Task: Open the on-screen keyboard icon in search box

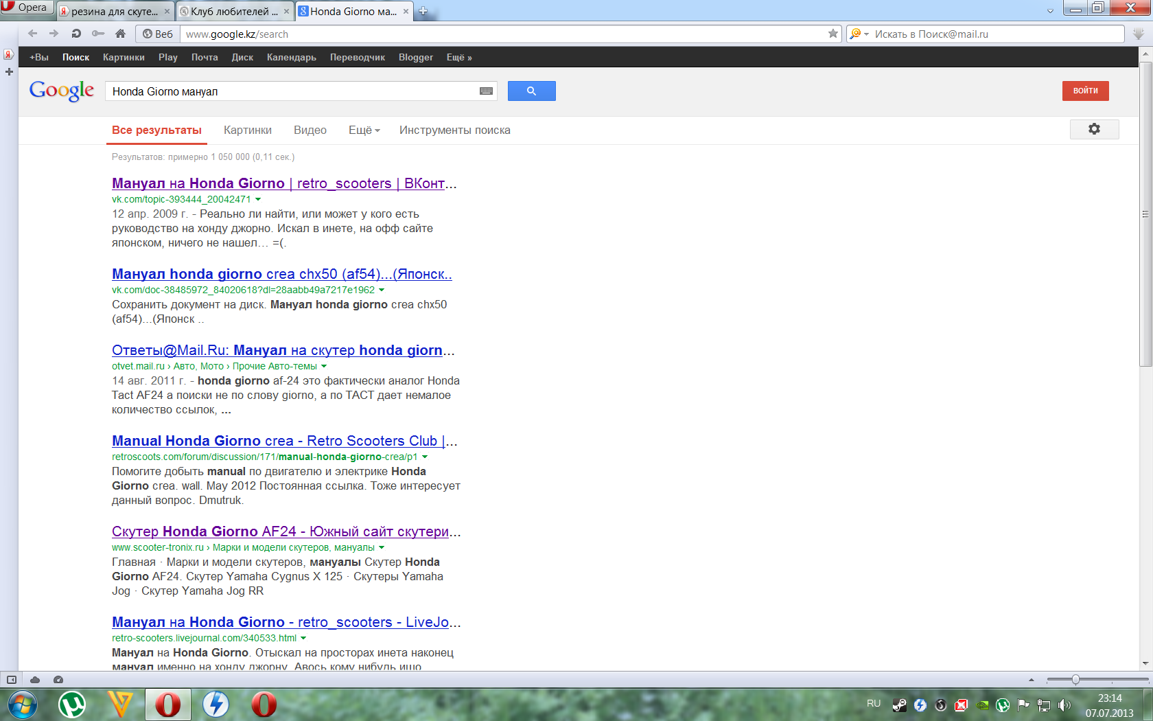Action: point(486,91)
